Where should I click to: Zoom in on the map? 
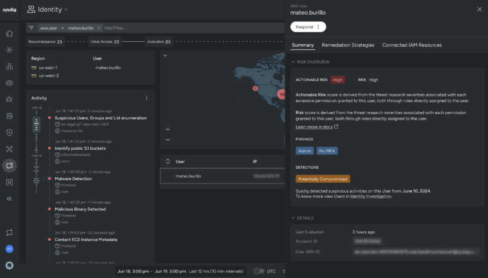click(x=168, y=129)
